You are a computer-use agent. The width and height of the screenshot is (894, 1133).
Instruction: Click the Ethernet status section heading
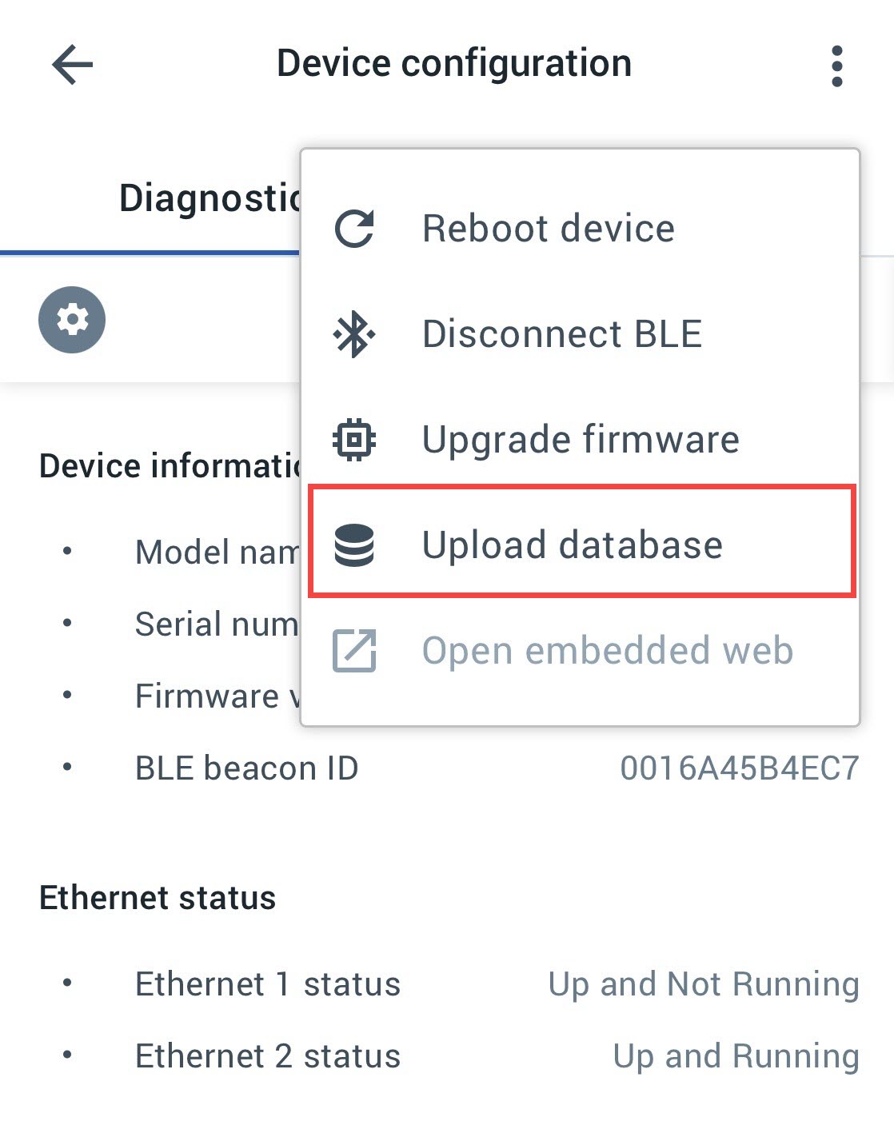click(157, 897)
